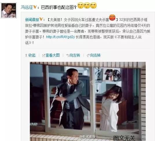Click the angry red emoji in headline
Viewport: 155px width, 141px height.
(x=112, y=18)
